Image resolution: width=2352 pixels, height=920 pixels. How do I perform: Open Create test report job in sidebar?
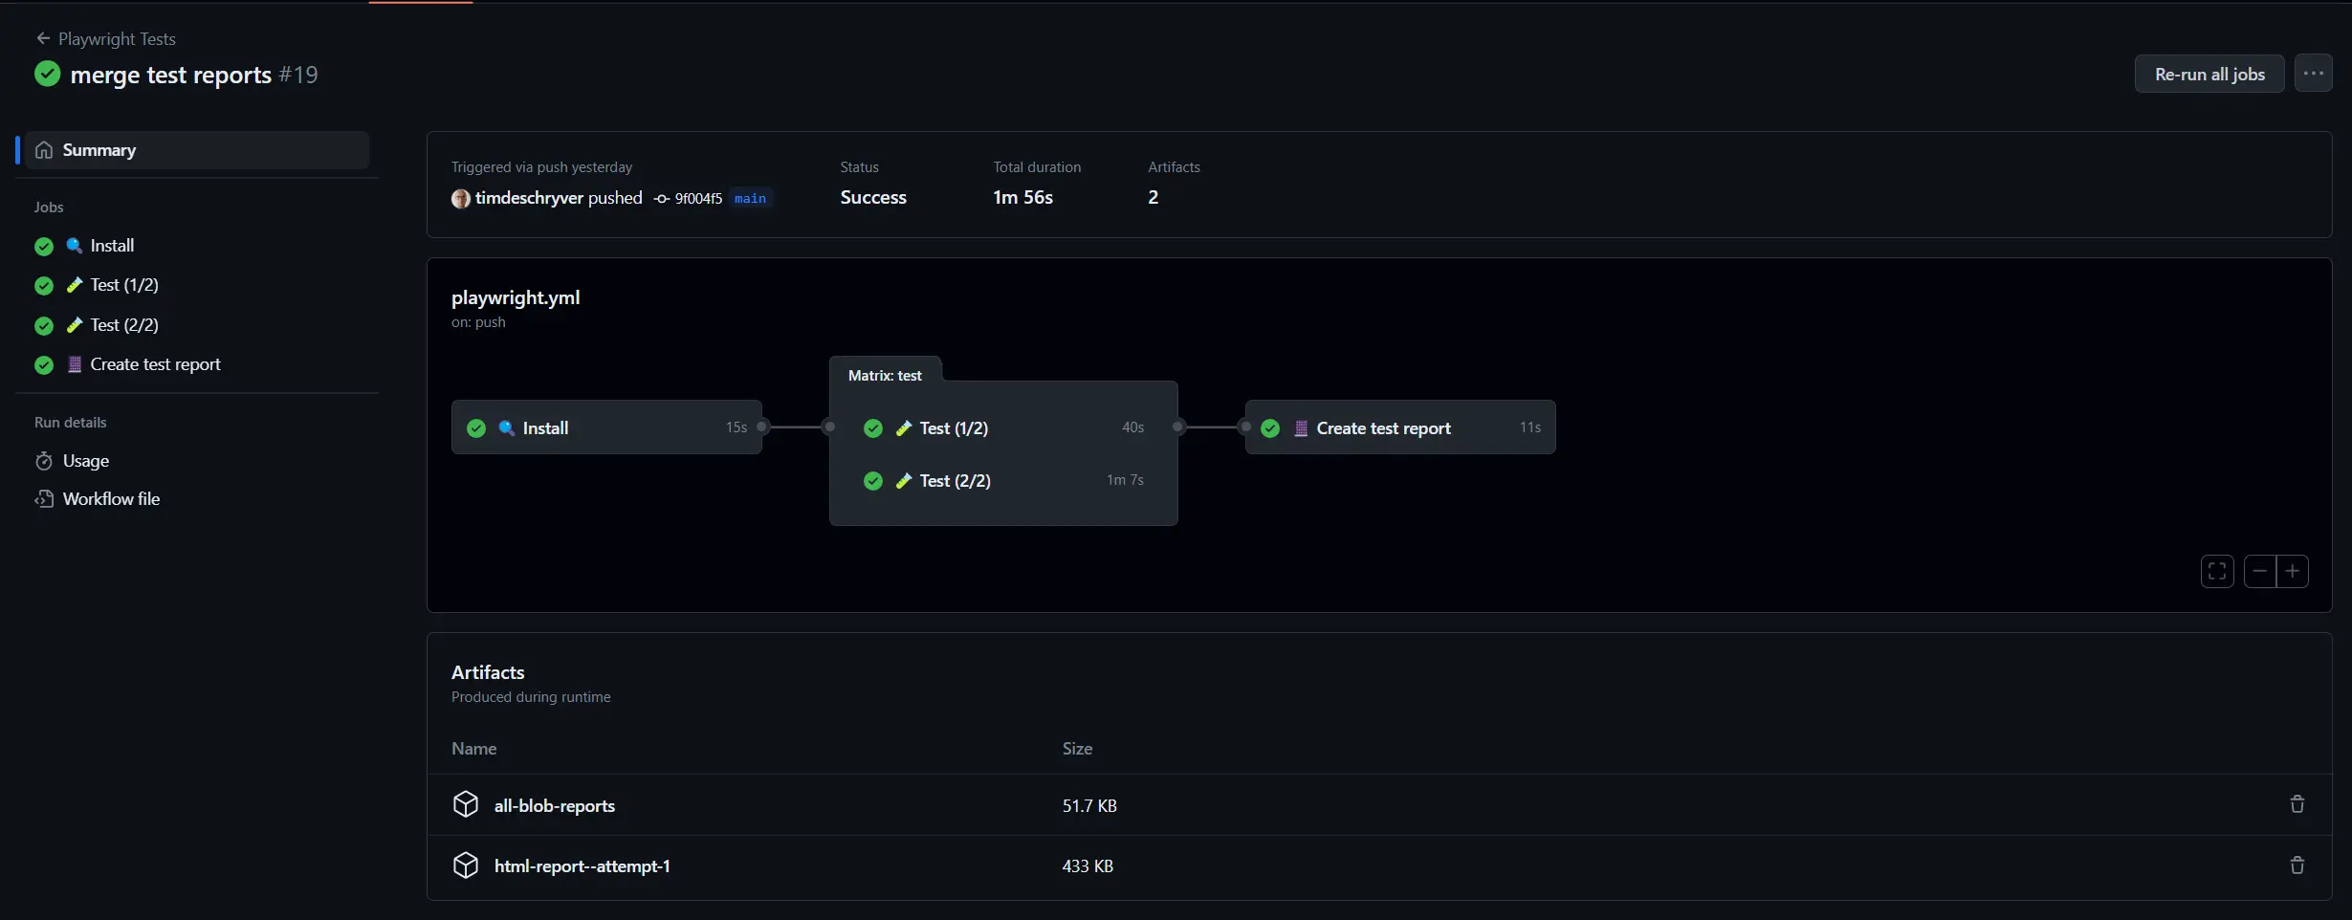coord(155,364)
